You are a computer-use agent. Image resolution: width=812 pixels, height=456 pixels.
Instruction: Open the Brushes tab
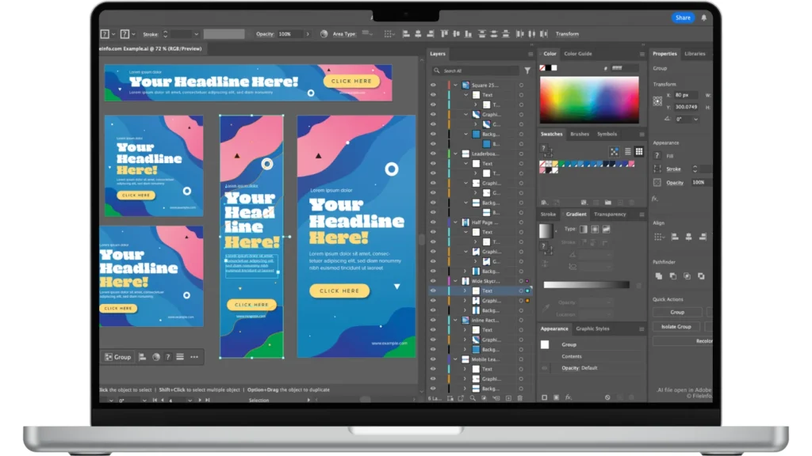coord(580,134)
